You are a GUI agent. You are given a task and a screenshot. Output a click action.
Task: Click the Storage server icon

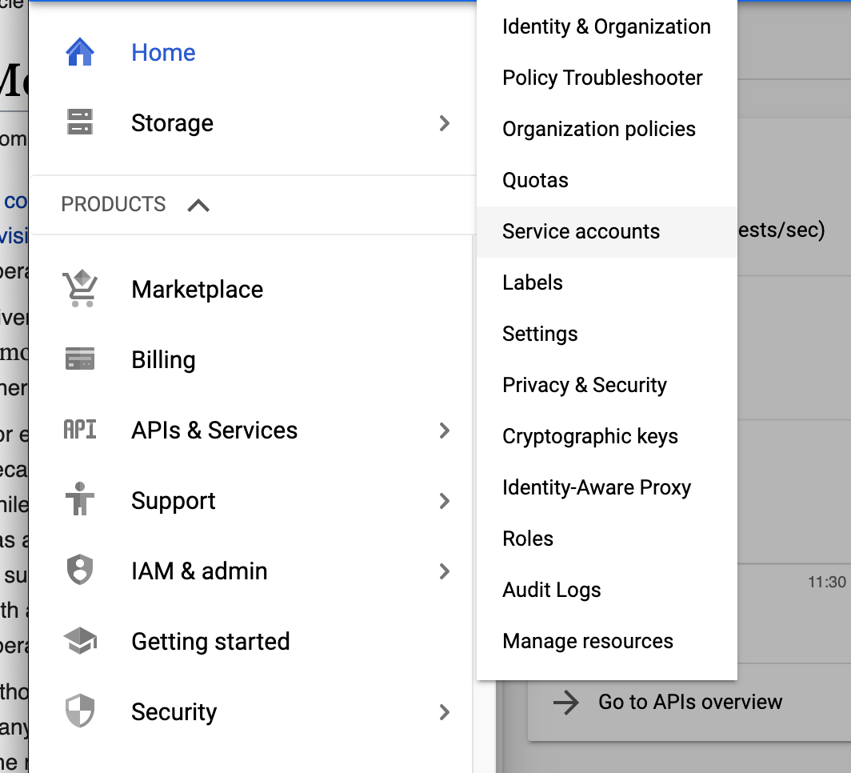coord(80,122)
